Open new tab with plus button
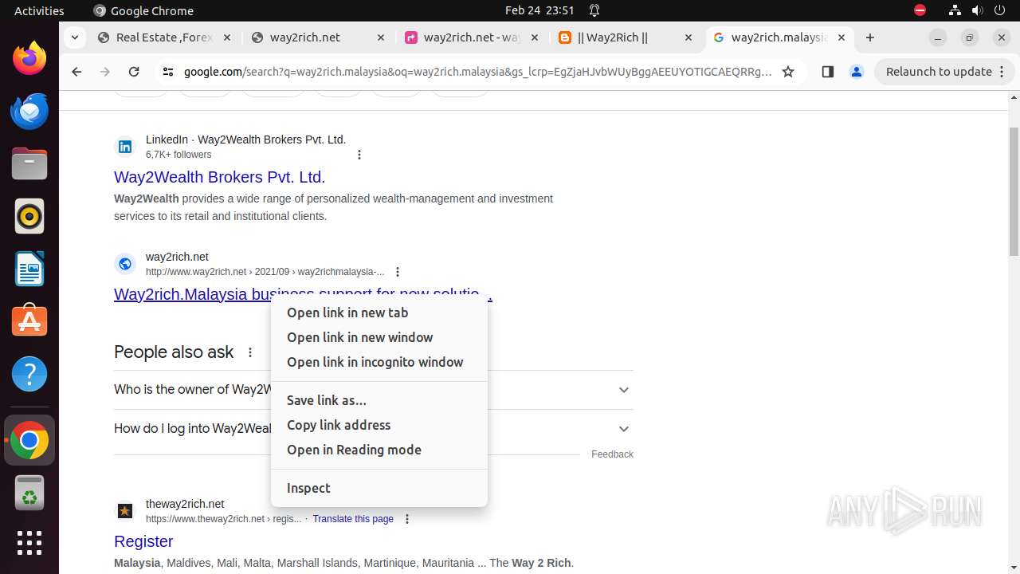Screen dimensions: 1020x574 click(x=870, y=37)
